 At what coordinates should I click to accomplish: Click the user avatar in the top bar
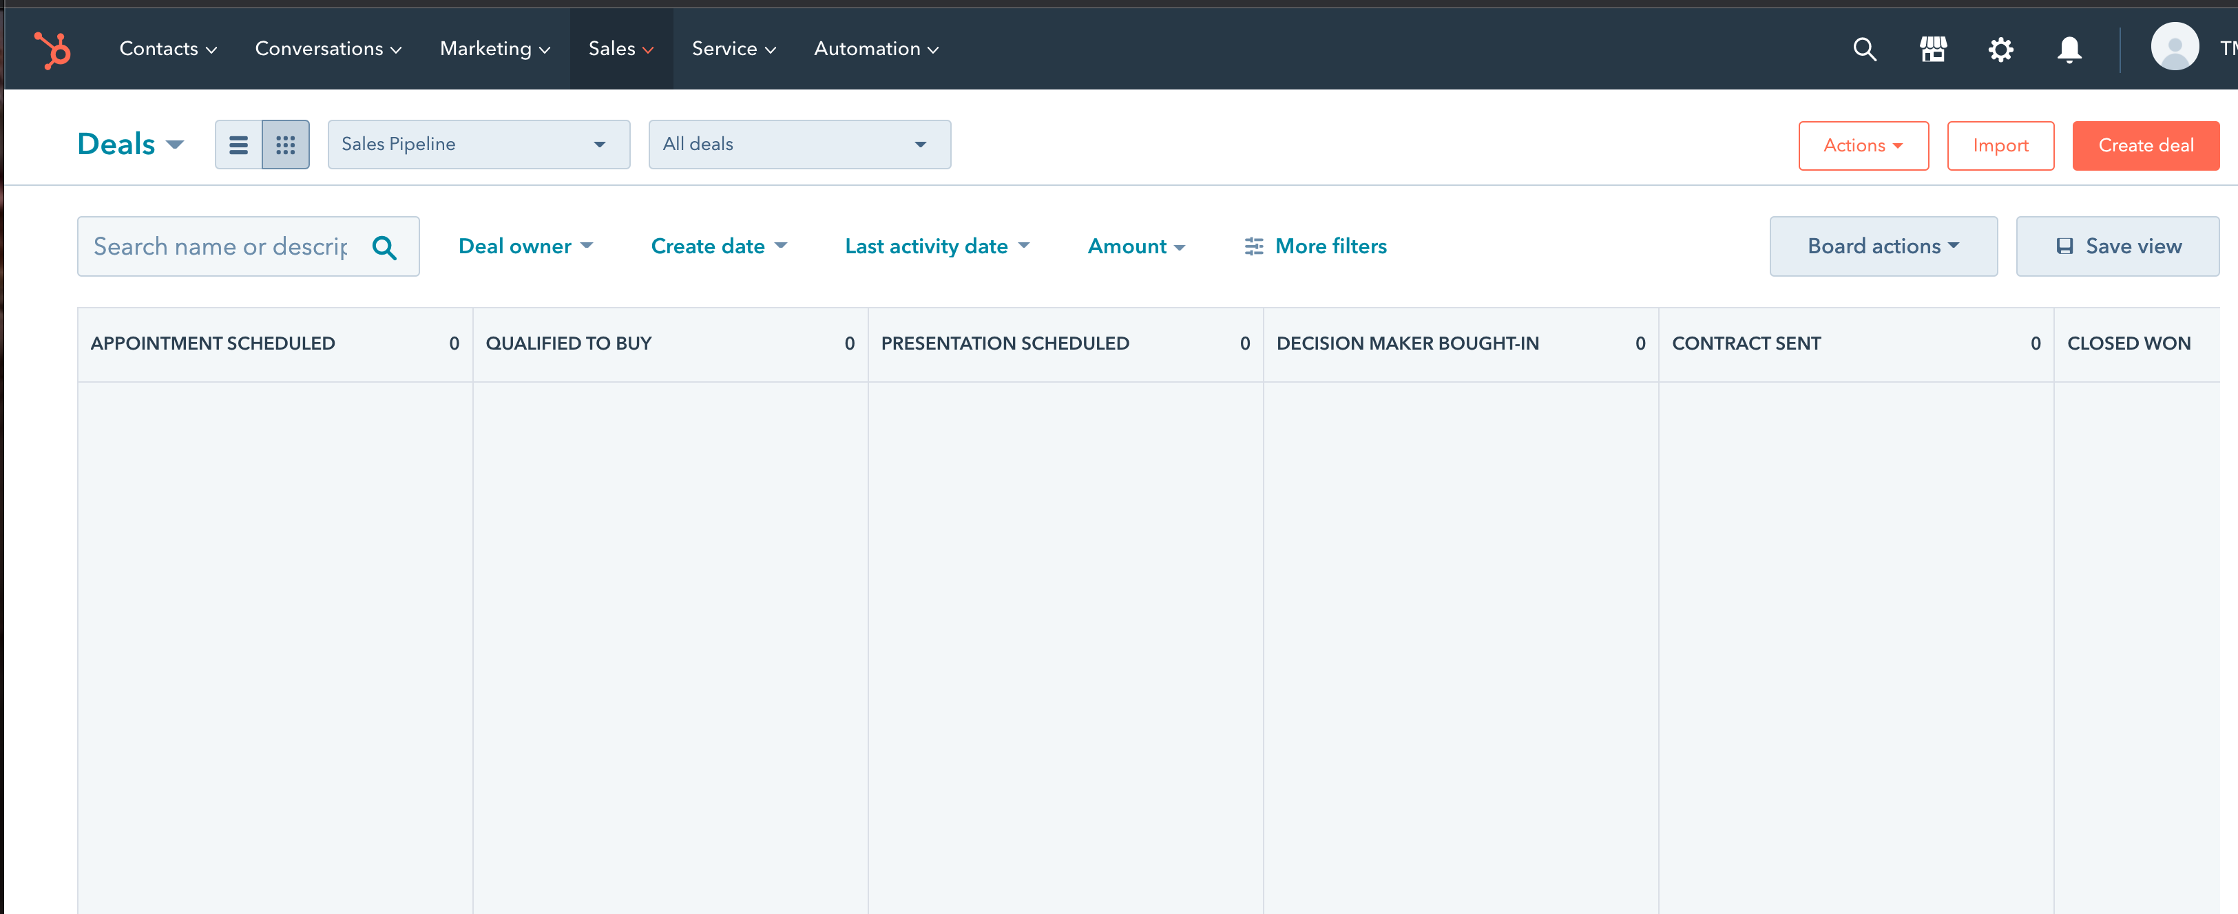click(x=2175, y=49)
